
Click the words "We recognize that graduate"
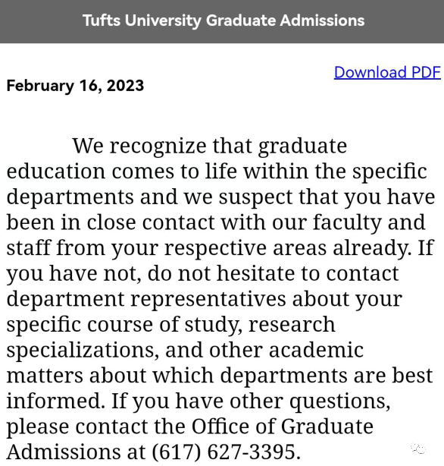tap(210, 146)
